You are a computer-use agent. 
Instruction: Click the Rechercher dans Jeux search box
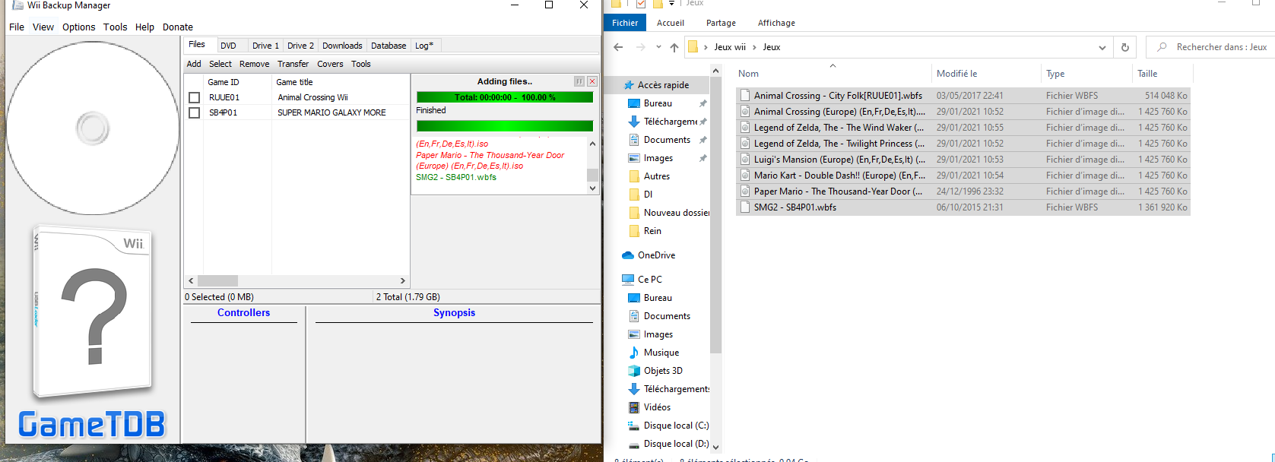(1210, 47)
